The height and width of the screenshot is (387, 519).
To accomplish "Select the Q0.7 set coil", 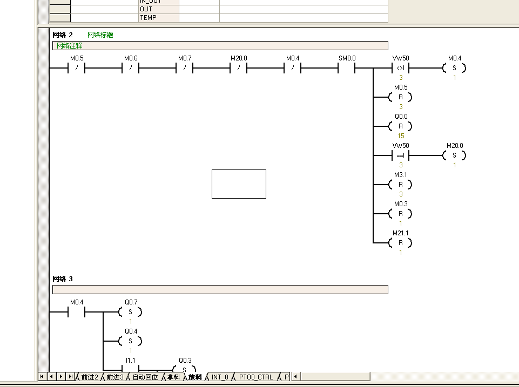I will click(x=130, y=312).
